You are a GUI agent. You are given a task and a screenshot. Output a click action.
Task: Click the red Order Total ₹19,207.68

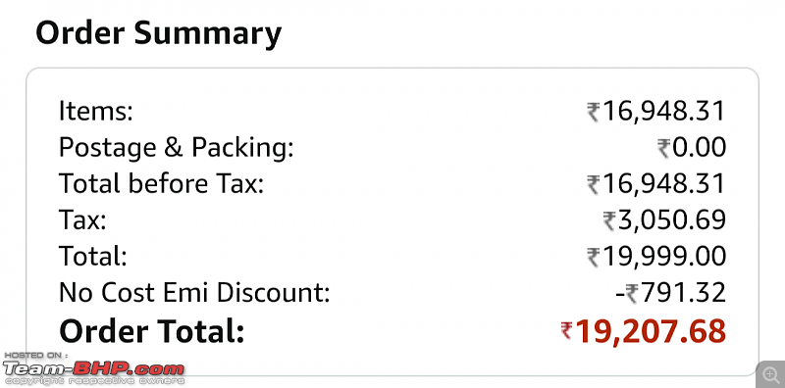point(644,331)
